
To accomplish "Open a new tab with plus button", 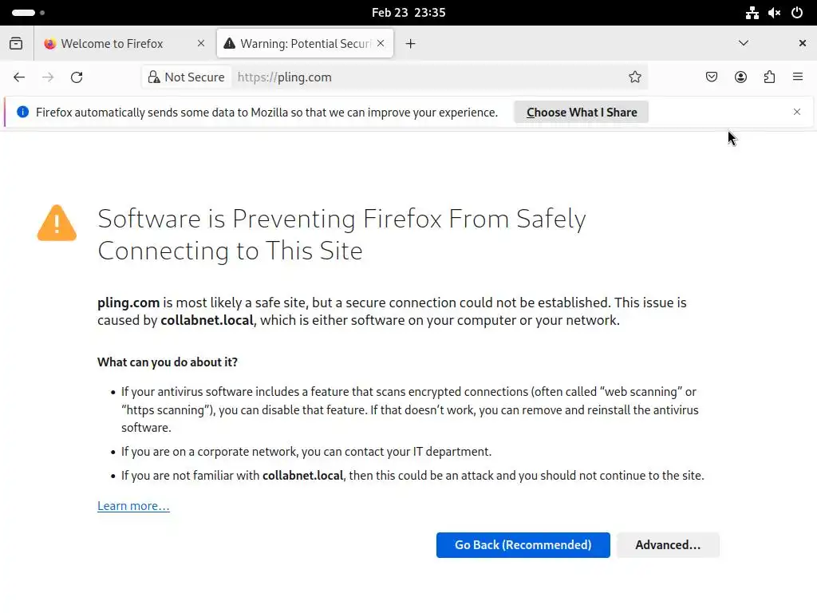I will point(410,44).
